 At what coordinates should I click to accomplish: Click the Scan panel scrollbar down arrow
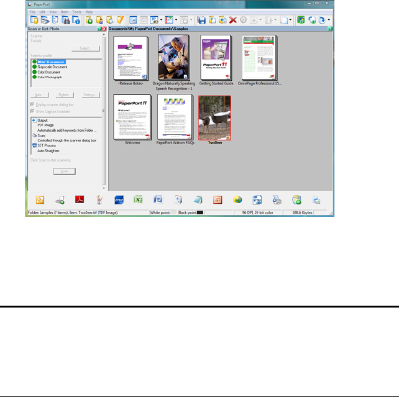[x=104, y=188]
